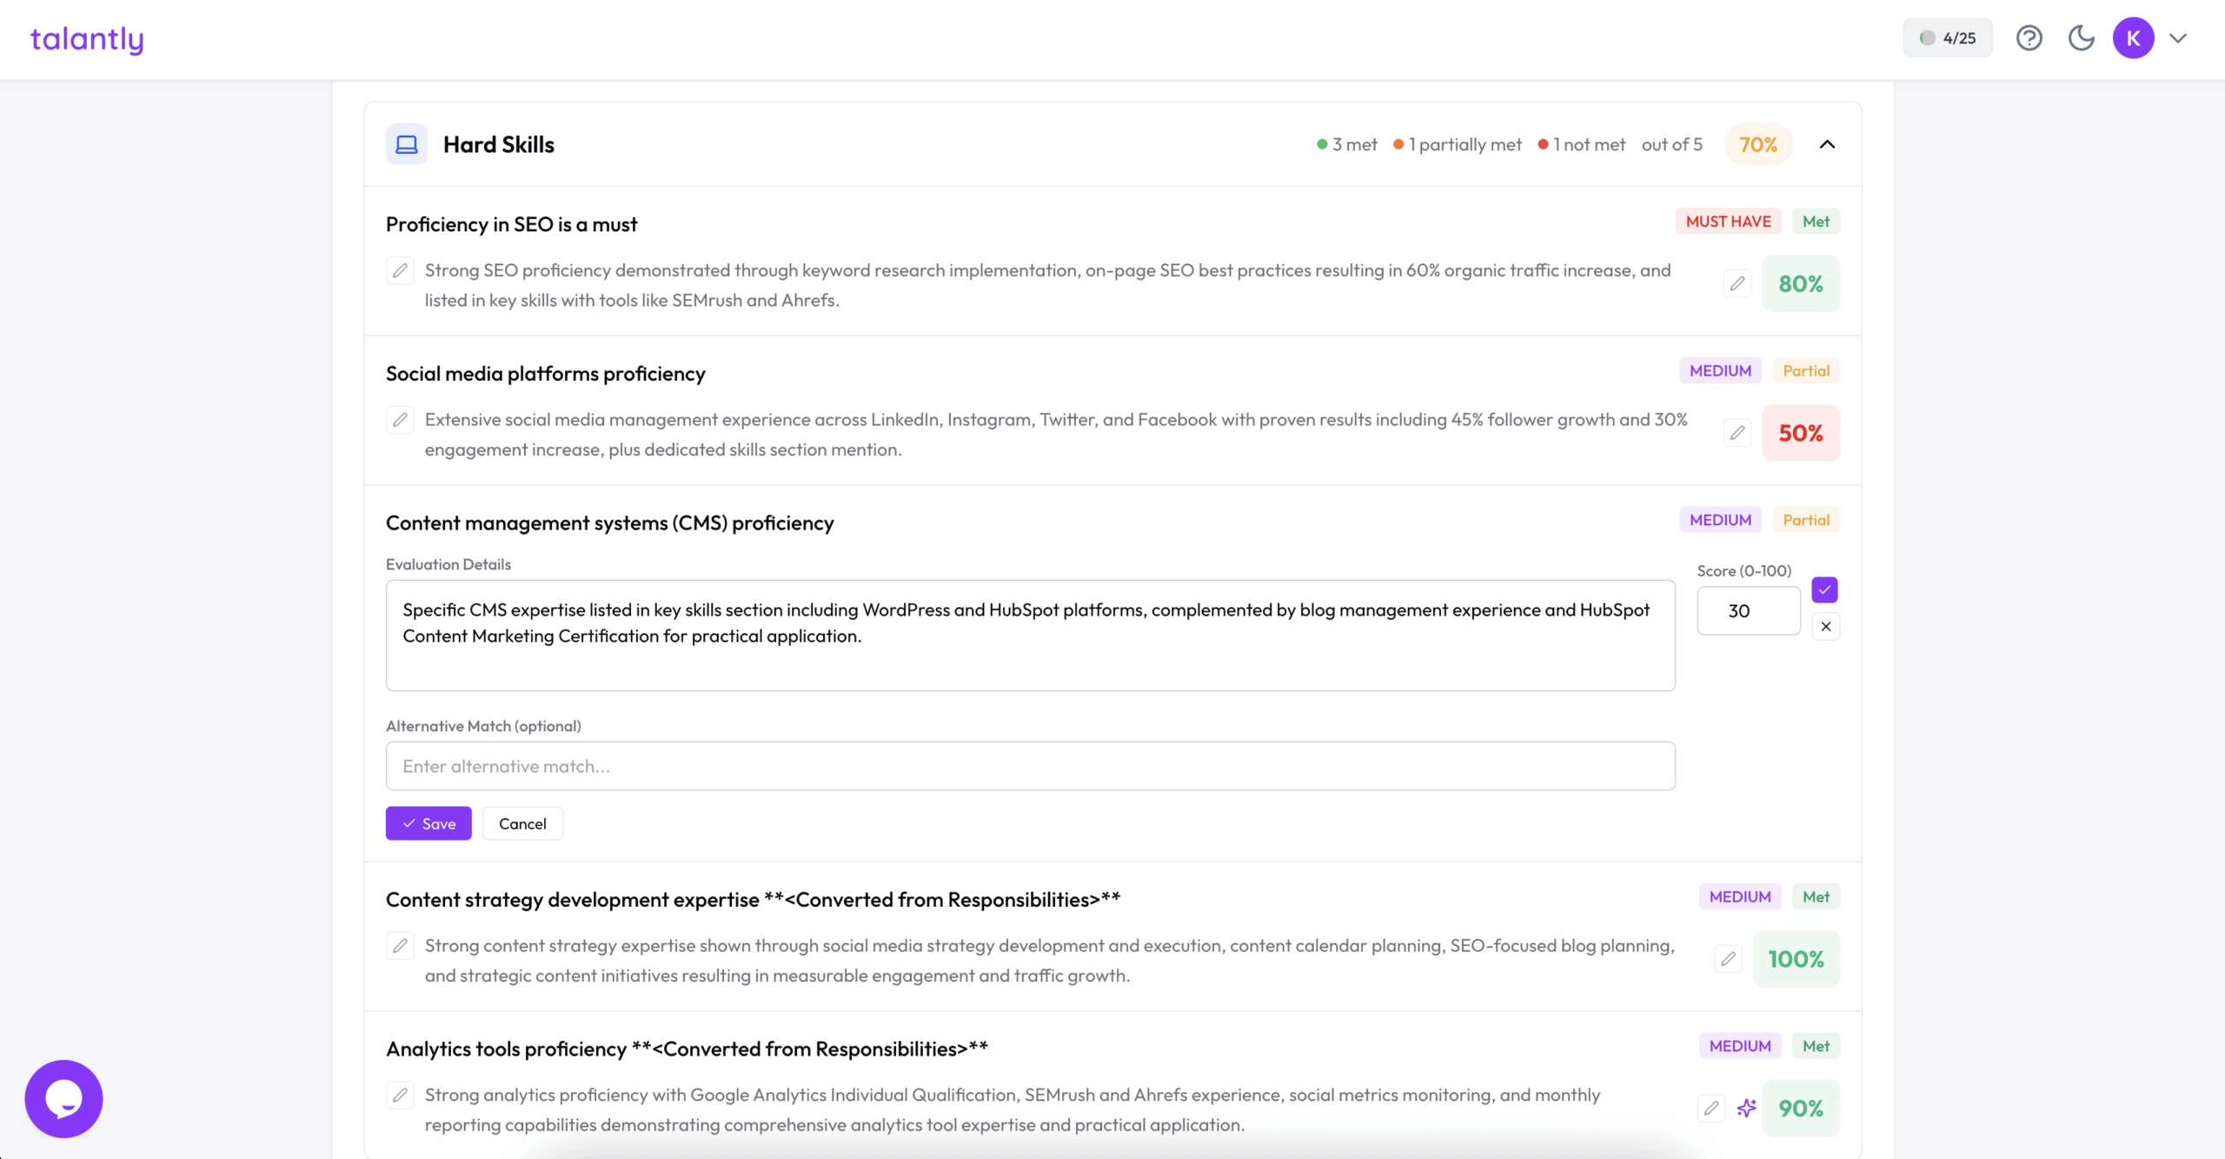The height and width of the screenshot is (1159, 2225).
Task: Collapse the Hard Skills section
Action: [x=1827, y=144]
